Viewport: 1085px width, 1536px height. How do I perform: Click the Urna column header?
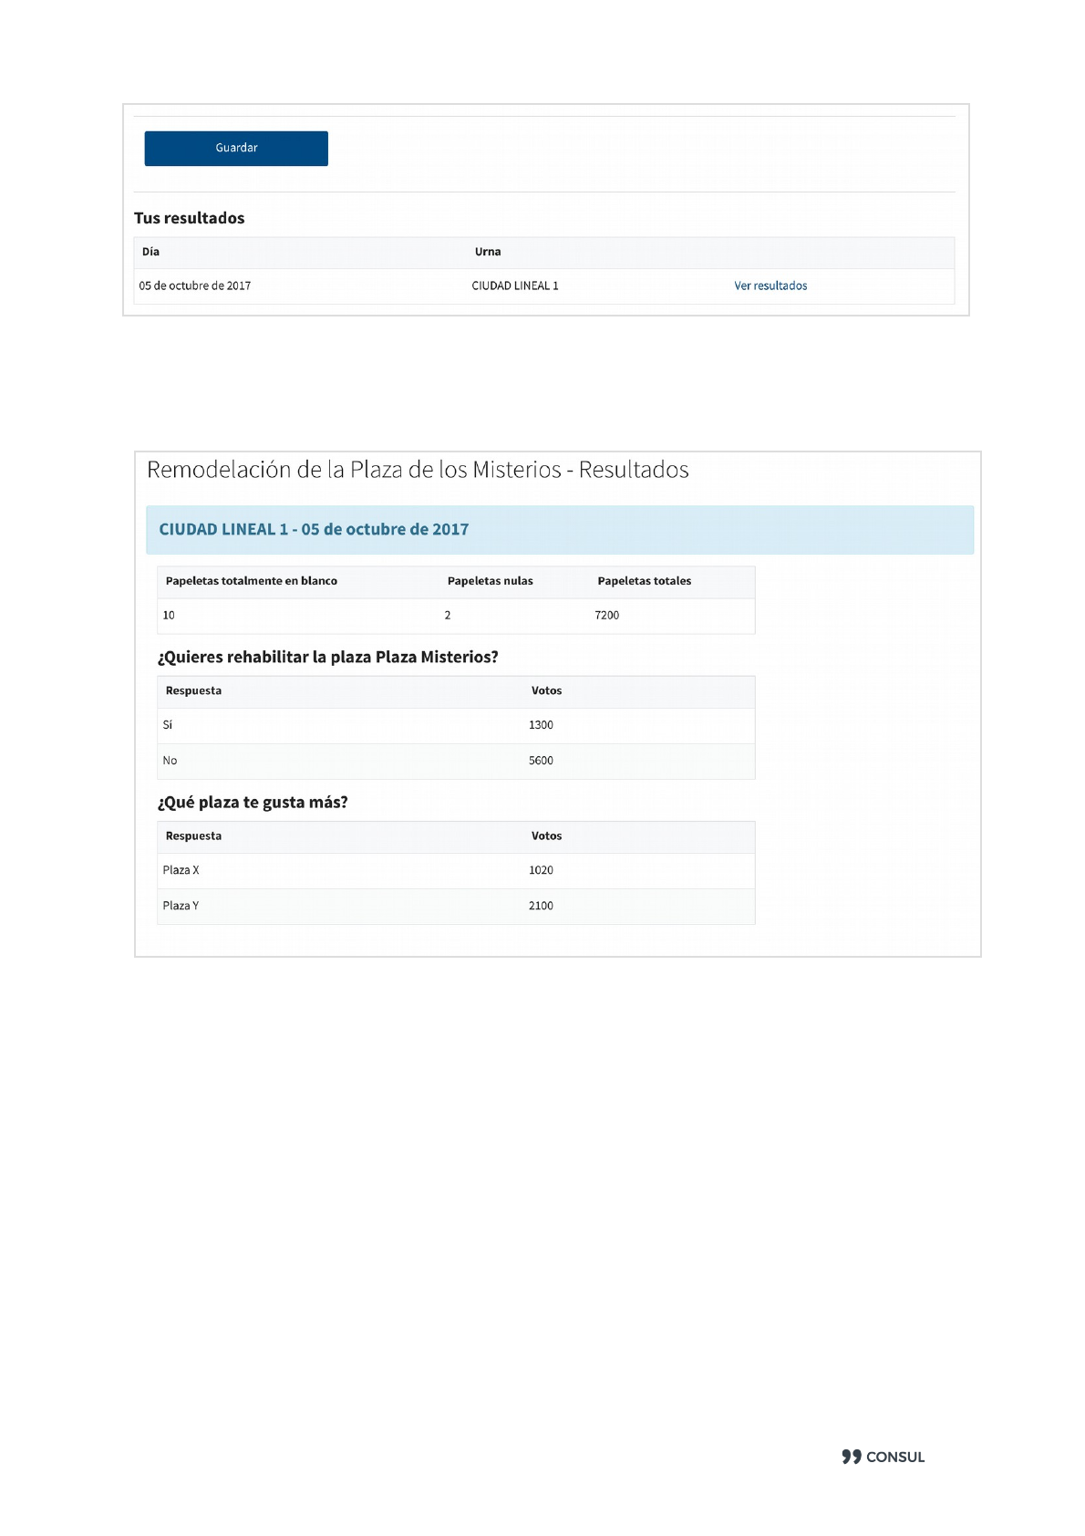pos(488,253)
